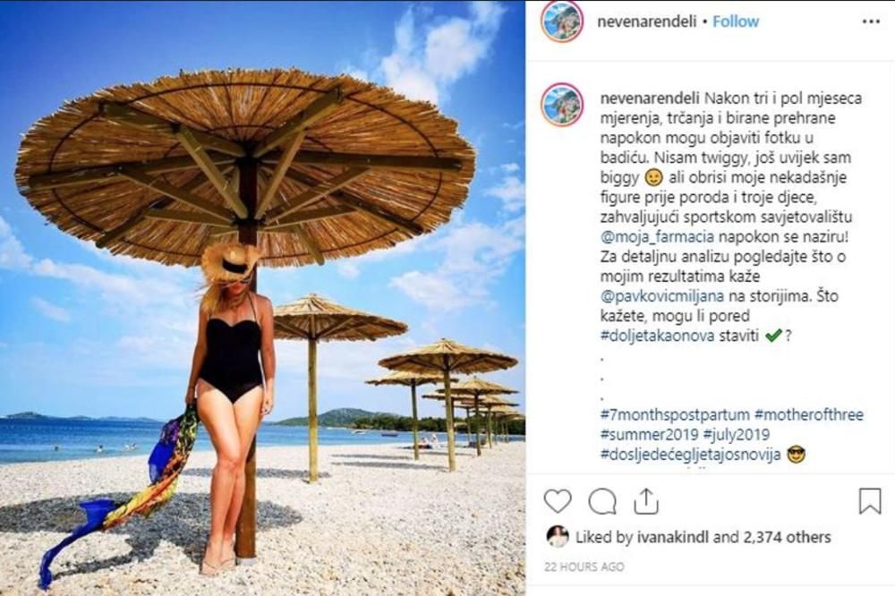Show the list of 2,374 others who liked
Screen dimensions: 895x596
787,537
